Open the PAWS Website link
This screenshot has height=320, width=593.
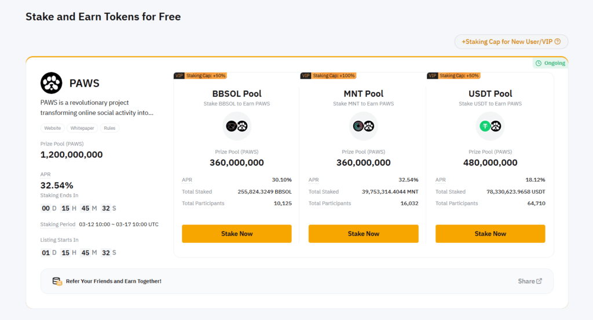(53, 128)
